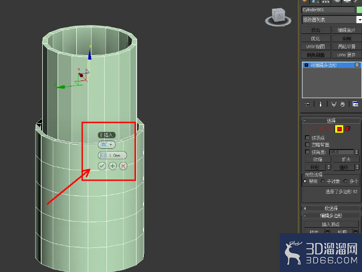The width and height of the screenshot is (362, 272).
Task: Click the gray square icon on 可编辑多边形 row
Action: tap(357, 65)
